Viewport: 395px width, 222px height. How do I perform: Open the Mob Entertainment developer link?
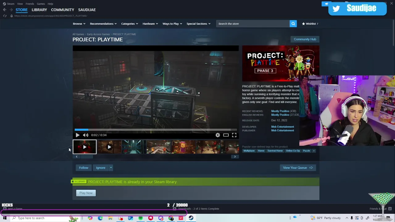[x=282, y=127]
